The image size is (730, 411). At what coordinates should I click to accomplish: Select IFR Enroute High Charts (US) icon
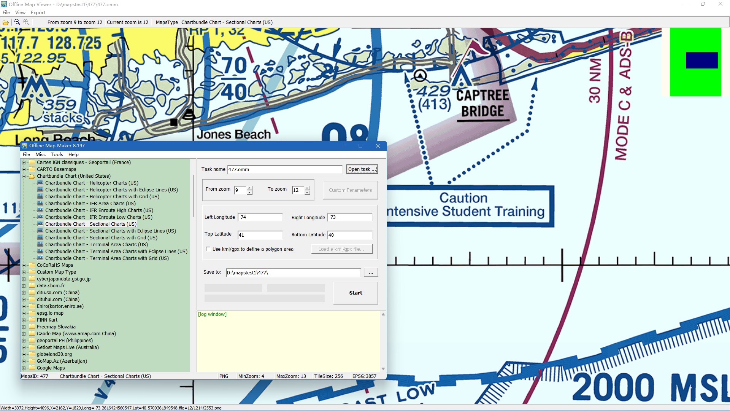click(40, 210)
